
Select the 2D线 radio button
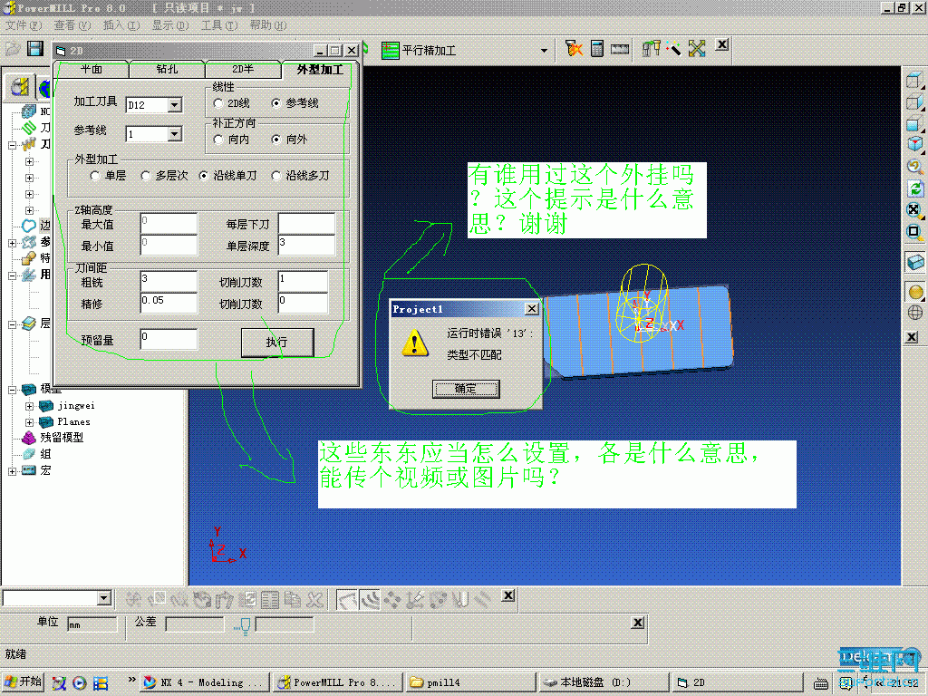pyautogui.click(x=217, y=103)
